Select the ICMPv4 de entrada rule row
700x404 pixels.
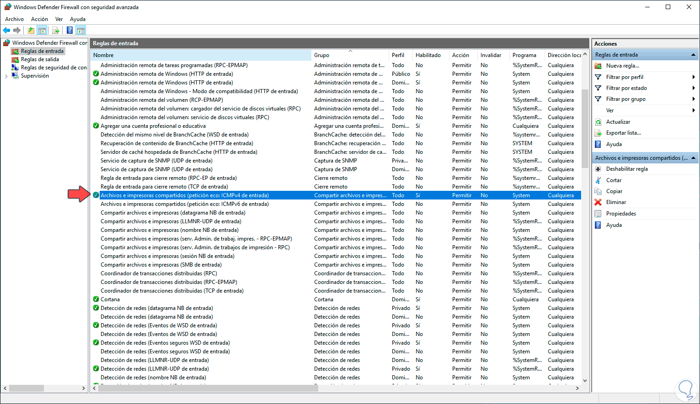(336, 195)
